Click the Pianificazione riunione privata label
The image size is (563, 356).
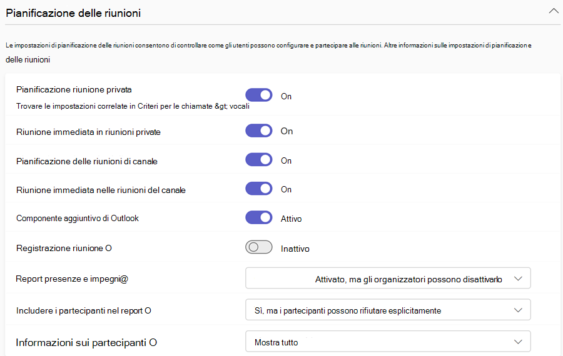click(x=74, y=90)
